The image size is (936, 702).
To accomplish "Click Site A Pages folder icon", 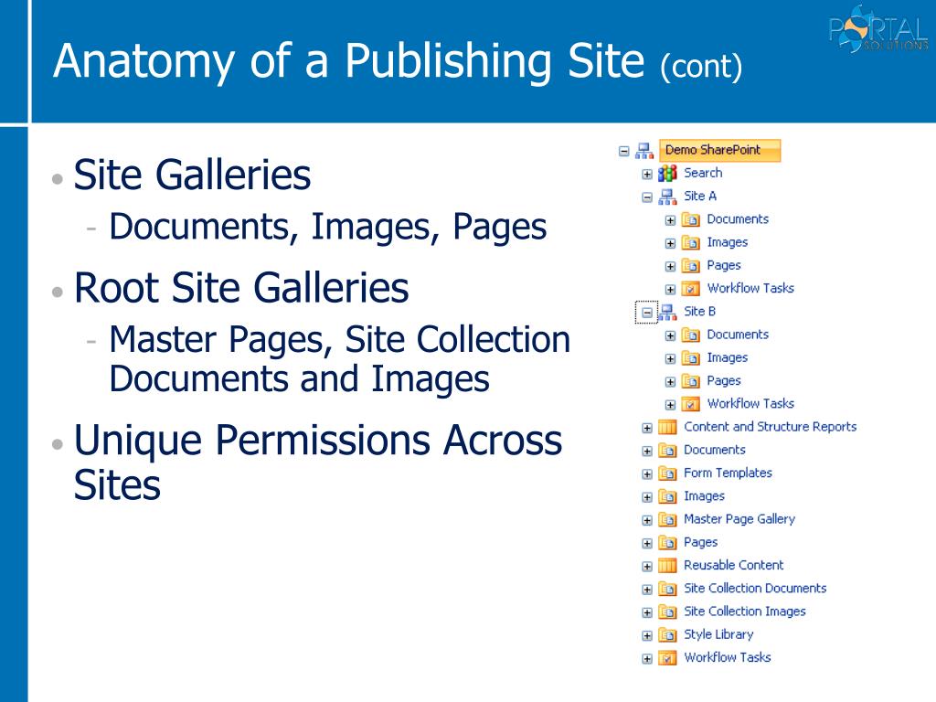I will [691, 266].
